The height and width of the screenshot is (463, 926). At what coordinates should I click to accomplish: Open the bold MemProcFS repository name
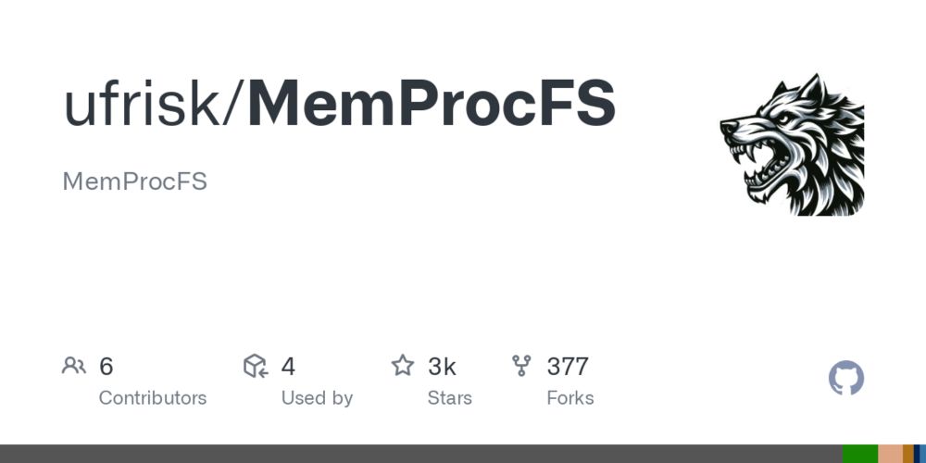(432, 105)
